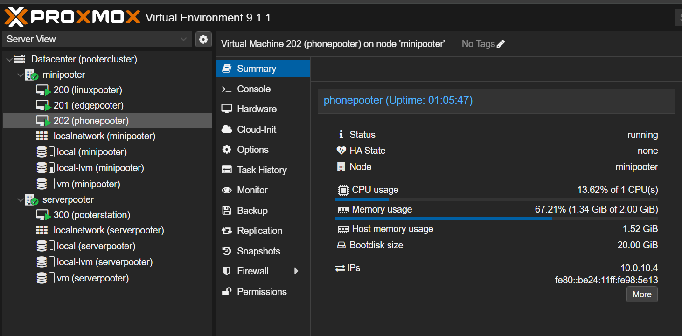Click the Datacenter server icon
682x336 pixels.
tap(19, 59)
